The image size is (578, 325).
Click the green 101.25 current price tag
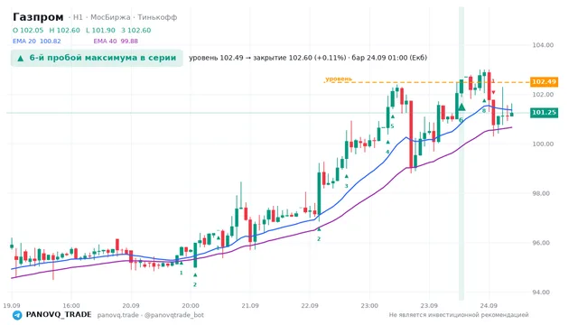point(544,112)
